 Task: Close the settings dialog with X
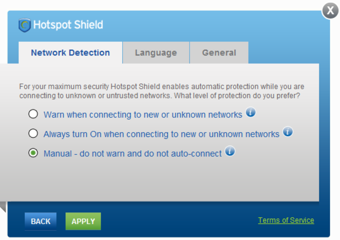point(330,10)
